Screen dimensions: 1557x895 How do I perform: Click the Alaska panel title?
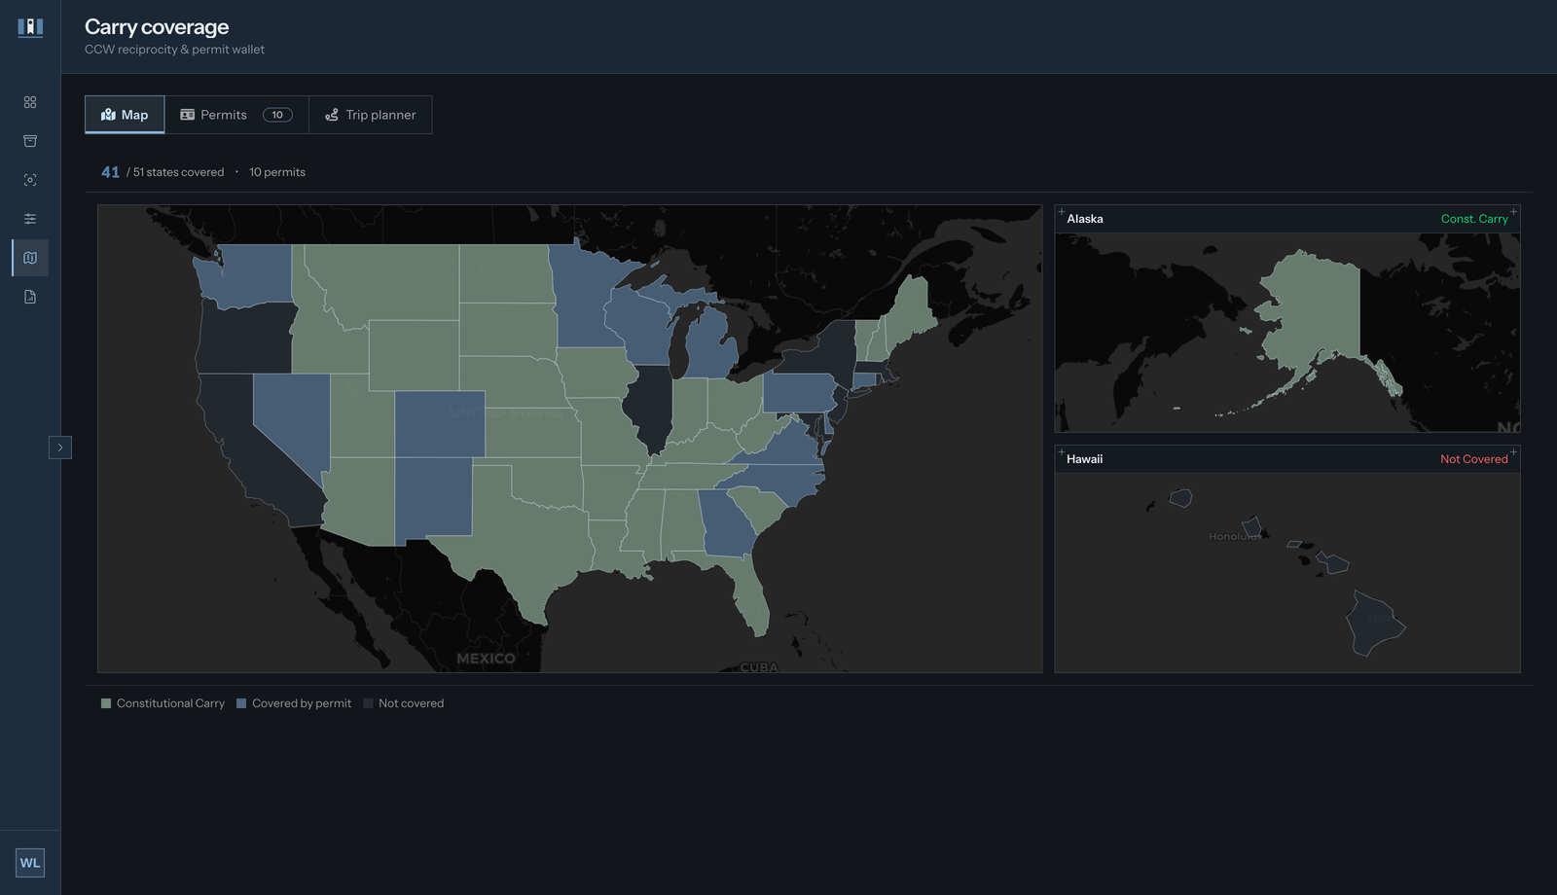(x=1085, y=219)
